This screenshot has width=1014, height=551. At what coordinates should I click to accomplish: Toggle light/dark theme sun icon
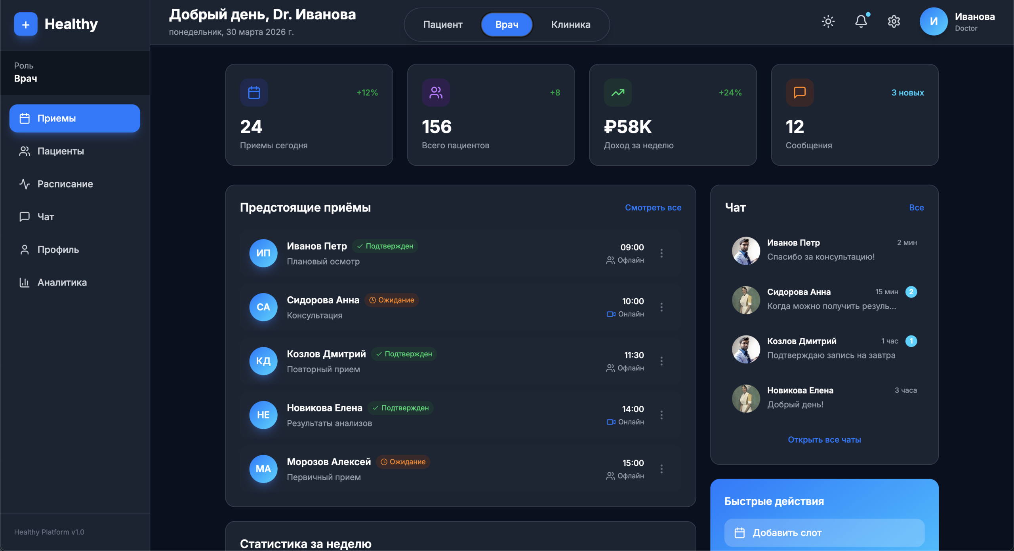tap(828, 21)
